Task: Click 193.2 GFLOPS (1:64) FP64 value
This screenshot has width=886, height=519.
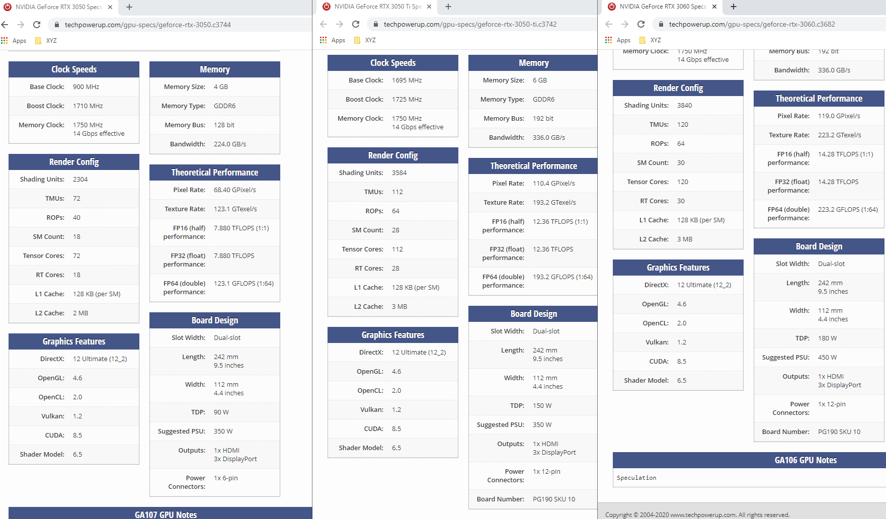Action: (x=563, y=277)
